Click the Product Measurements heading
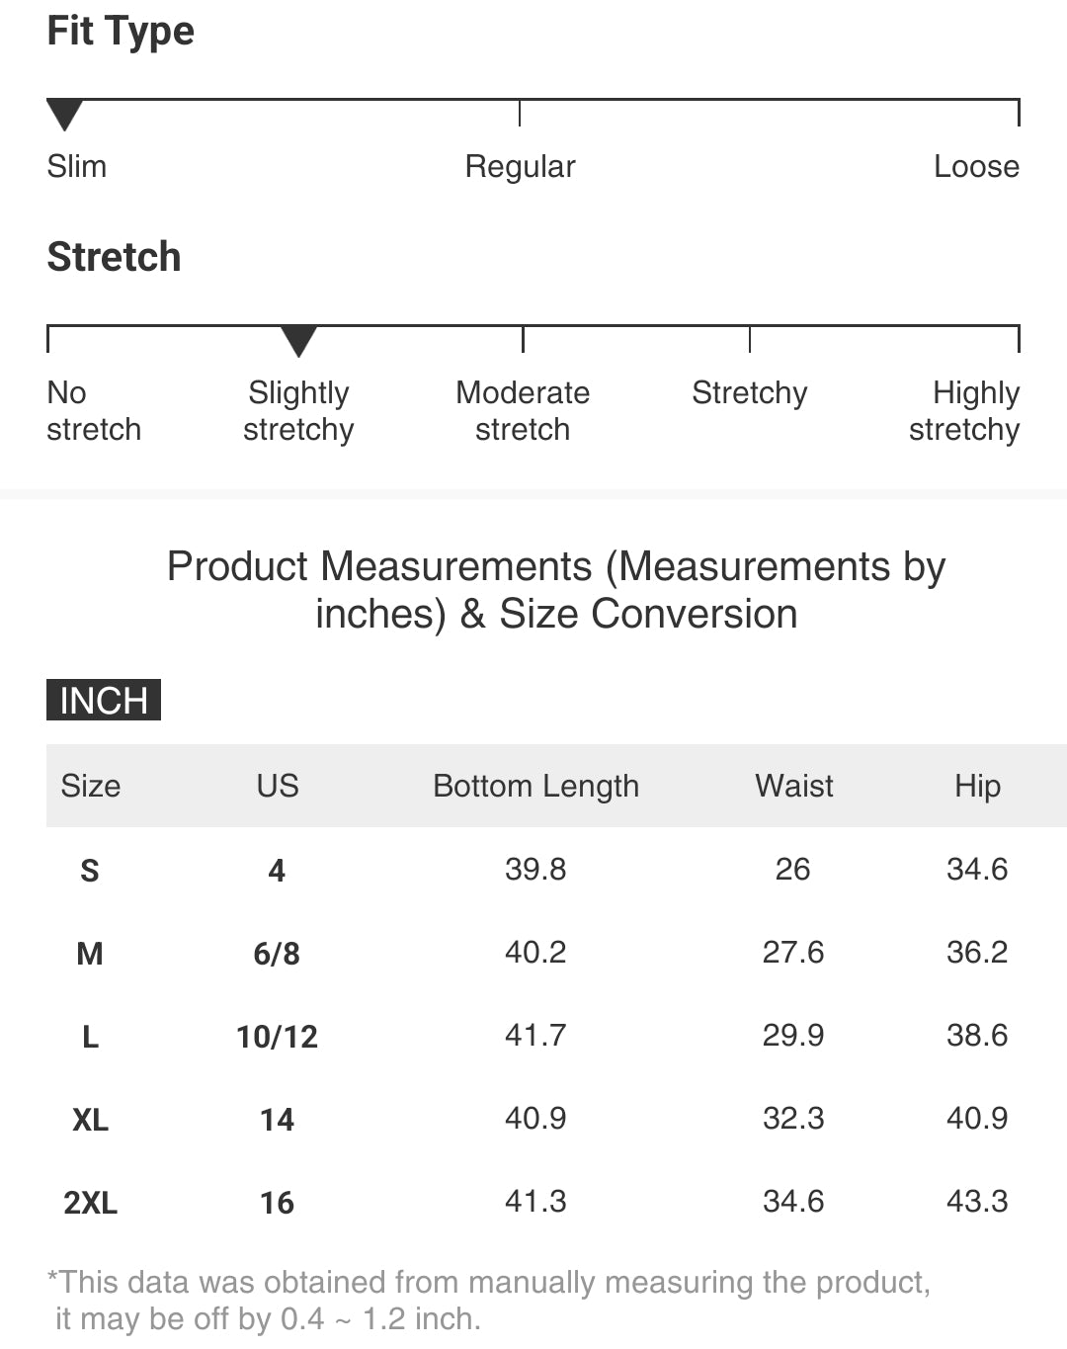 tap(556, 590)
